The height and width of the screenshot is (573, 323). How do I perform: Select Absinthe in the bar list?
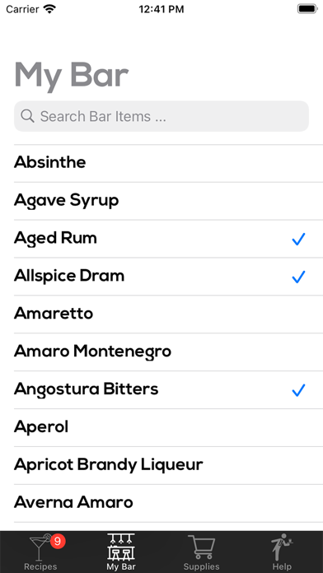[168, 163]
